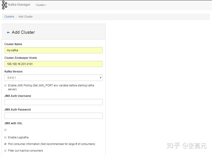Viewport: 212px width, 155px height.
Task: Click the Kafka Version dropdown arrow
Action: (x=101, y=78)
